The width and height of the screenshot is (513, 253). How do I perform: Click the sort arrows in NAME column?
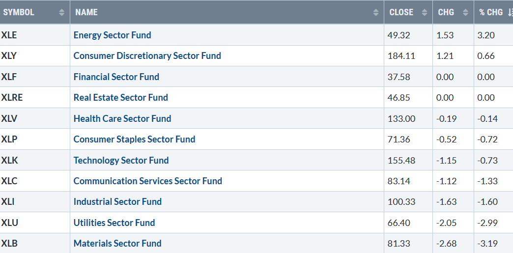(x=375, y=12)
